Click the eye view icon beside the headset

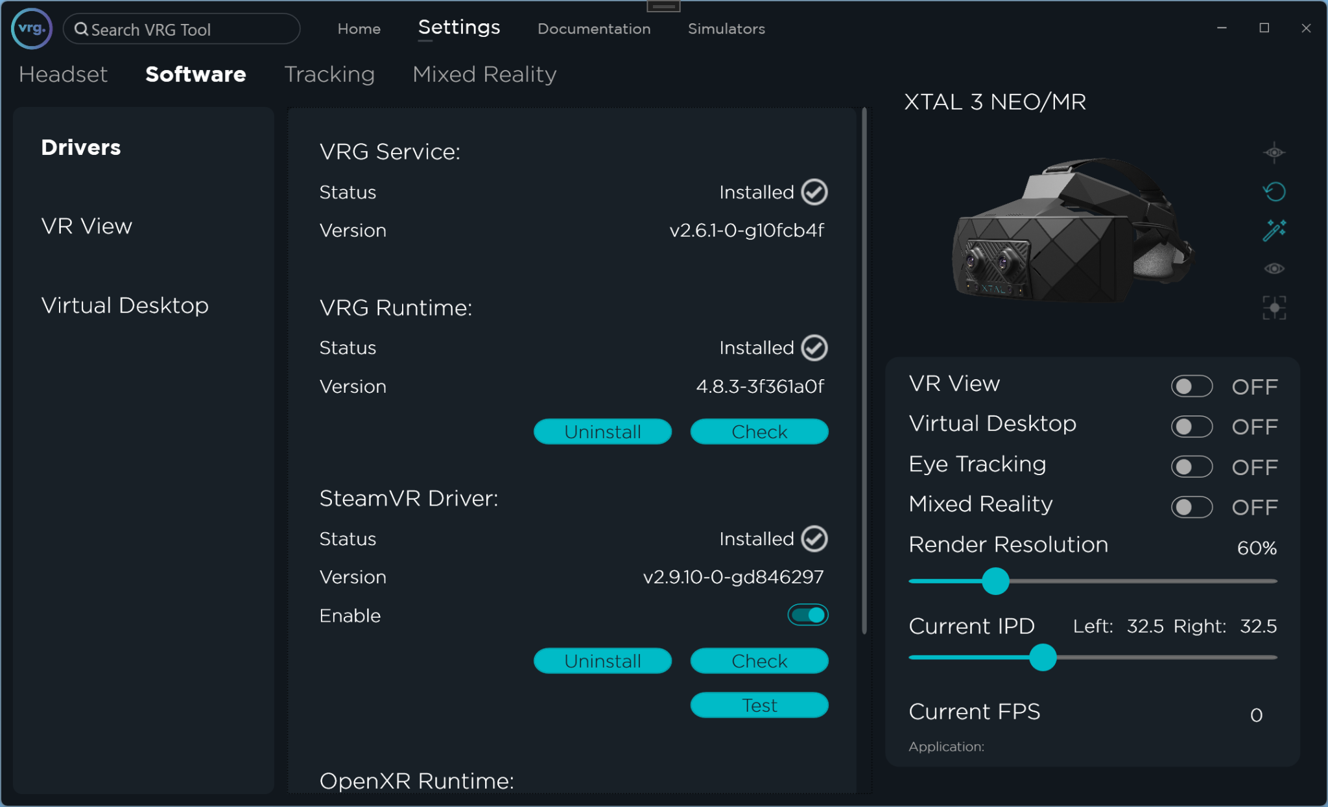coord(1274,268)
